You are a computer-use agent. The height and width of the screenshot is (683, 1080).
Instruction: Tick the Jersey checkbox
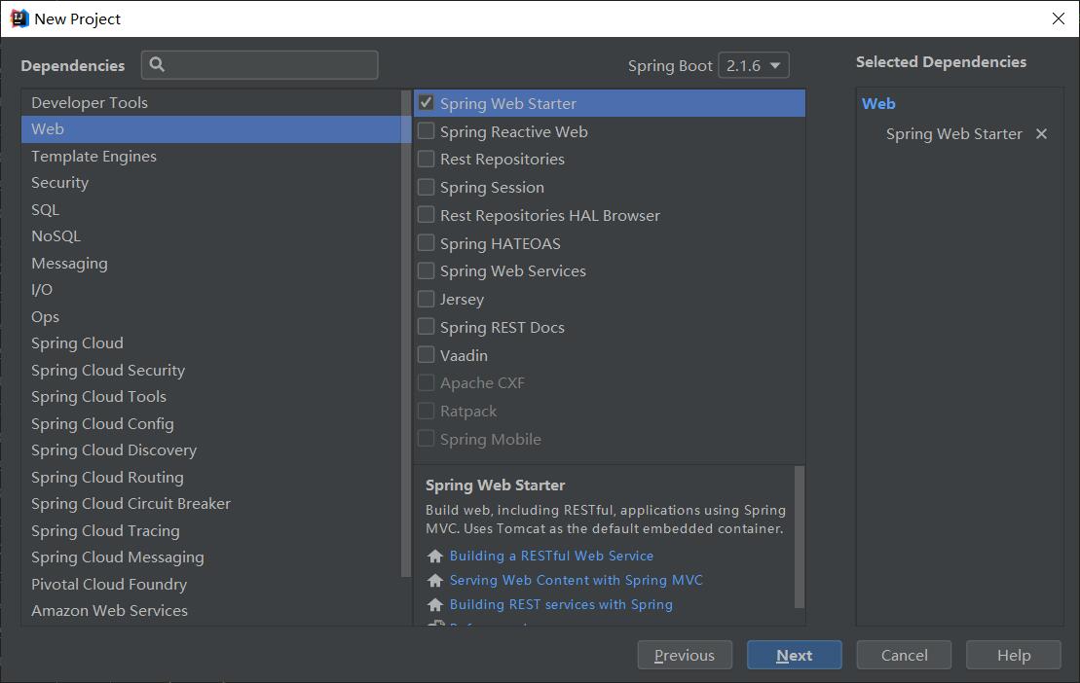click(x=427, y=300)
